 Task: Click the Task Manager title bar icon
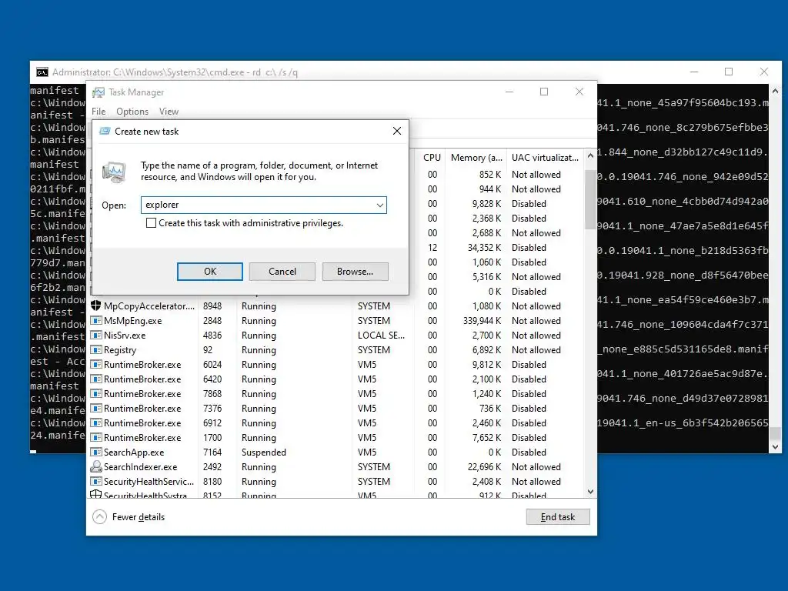click(x=98, y=92)
